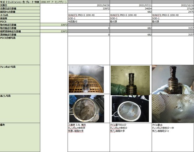Screen dimensions: 194x152
Task: Open the 2021/07/11 drain bolt photo
Action: click(130, 80)
